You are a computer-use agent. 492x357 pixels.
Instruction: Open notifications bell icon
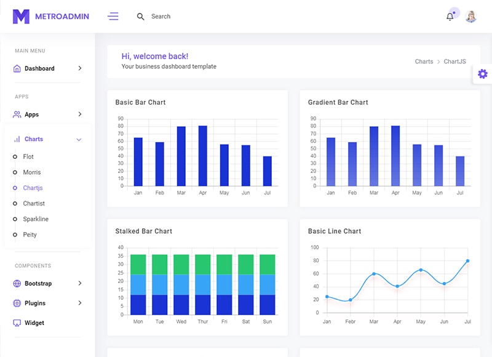coord(450,17)
